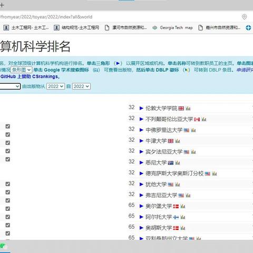
Task: Open 不列颠哥伦比亚大学 name link
Action: (169, 119)
